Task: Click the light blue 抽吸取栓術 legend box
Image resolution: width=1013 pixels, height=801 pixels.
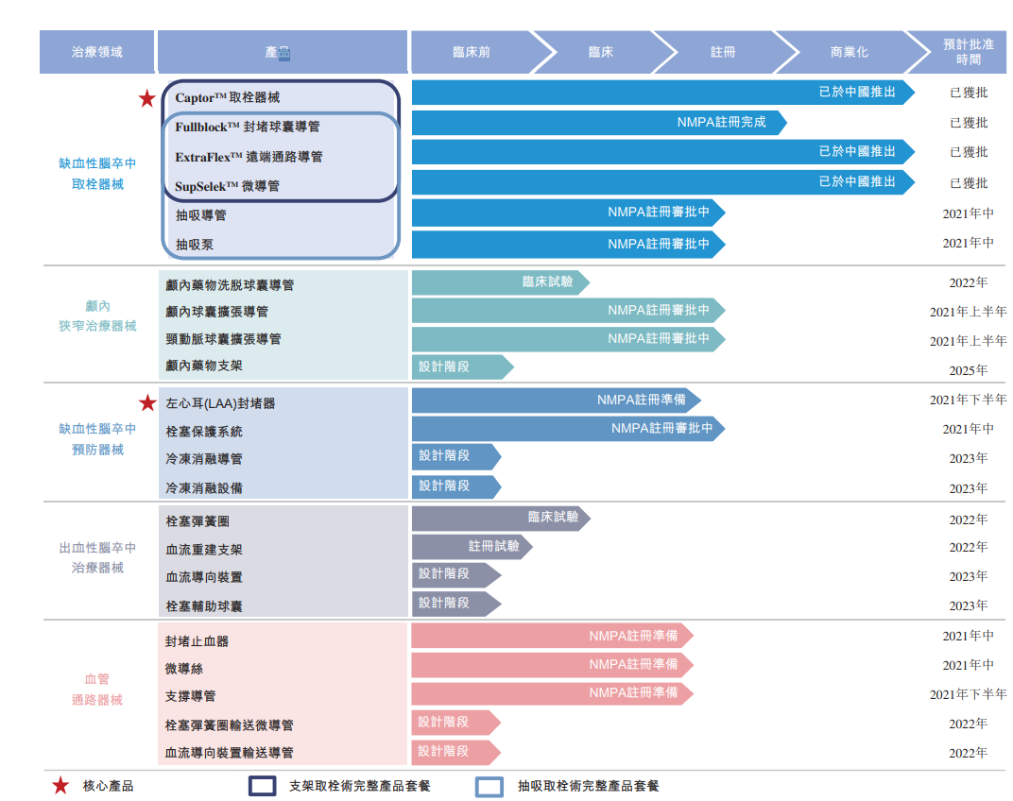Action: [x=489, y=785]
